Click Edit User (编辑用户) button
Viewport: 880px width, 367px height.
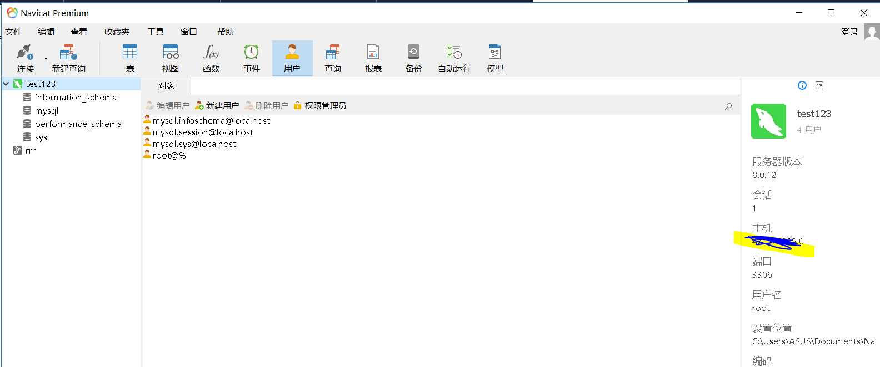pyautogui.click(x=167, y=105)
